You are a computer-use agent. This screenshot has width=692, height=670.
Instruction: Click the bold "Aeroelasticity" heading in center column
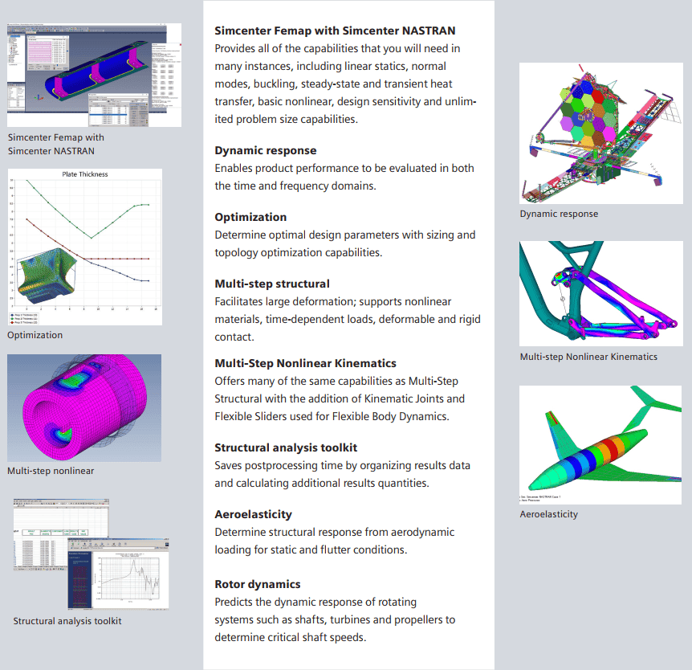pyautogui.click(x=253, y=514)
